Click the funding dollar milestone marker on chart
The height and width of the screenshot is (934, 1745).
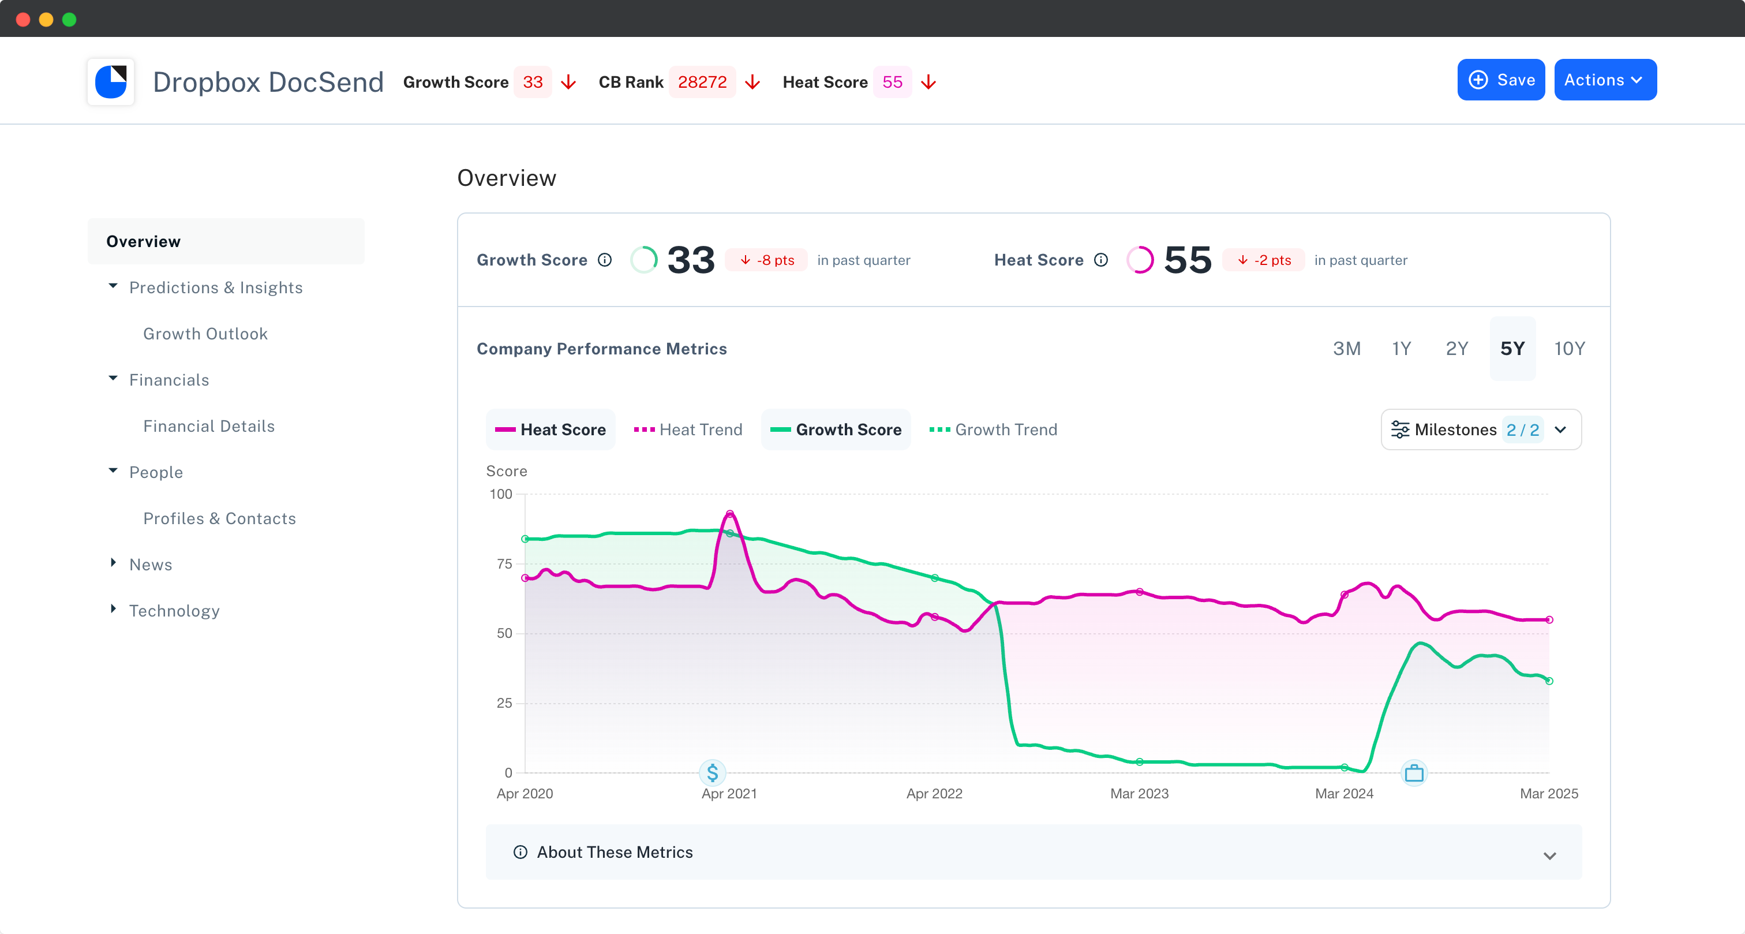(712, 772)
